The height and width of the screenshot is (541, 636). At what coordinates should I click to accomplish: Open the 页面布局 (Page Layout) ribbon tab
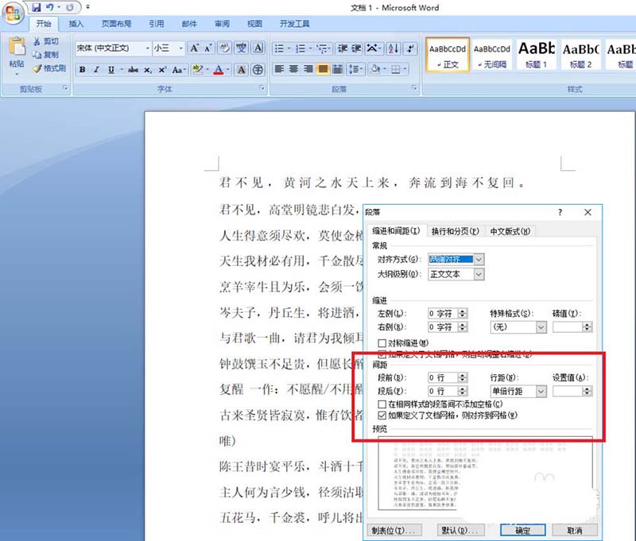point(118,24)
